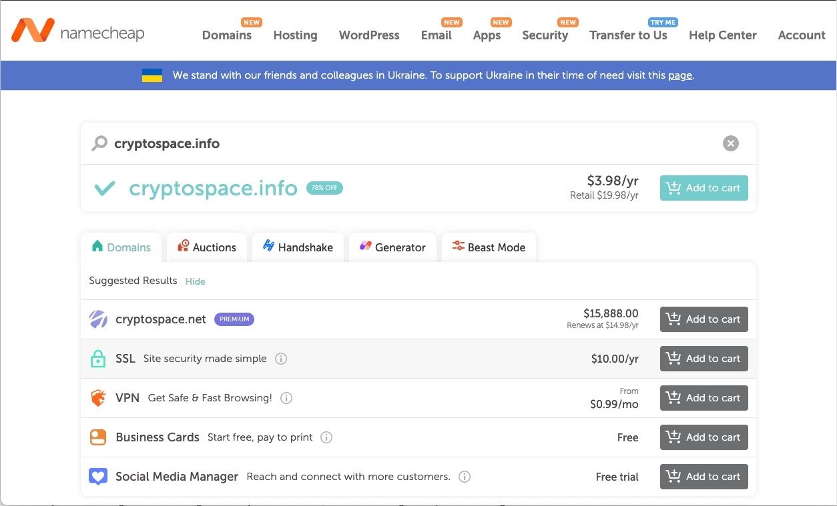Click the SSL info tooltip icon
The image size is (837, 506).
(281, 358)
